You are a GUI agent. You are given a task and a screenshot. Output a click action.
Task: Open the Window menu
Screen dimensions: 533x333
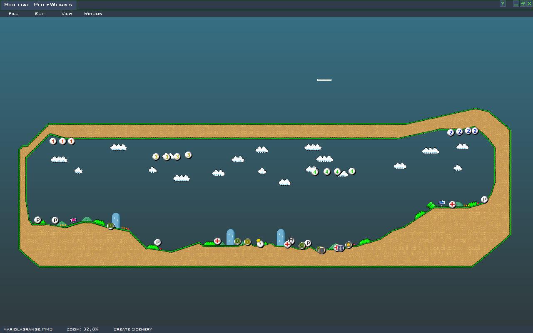(x=93, y=14)
